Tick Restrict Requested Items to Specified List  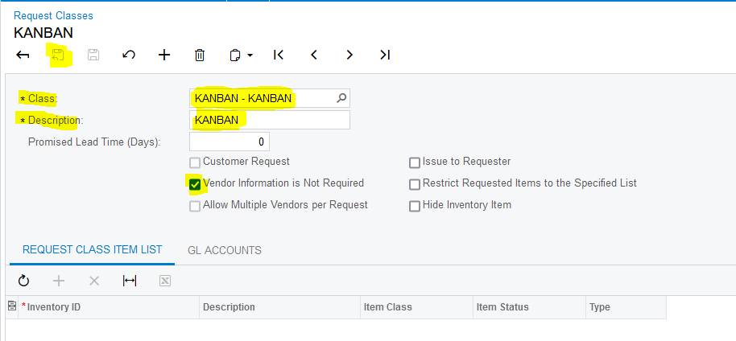[x=415, y=183]
